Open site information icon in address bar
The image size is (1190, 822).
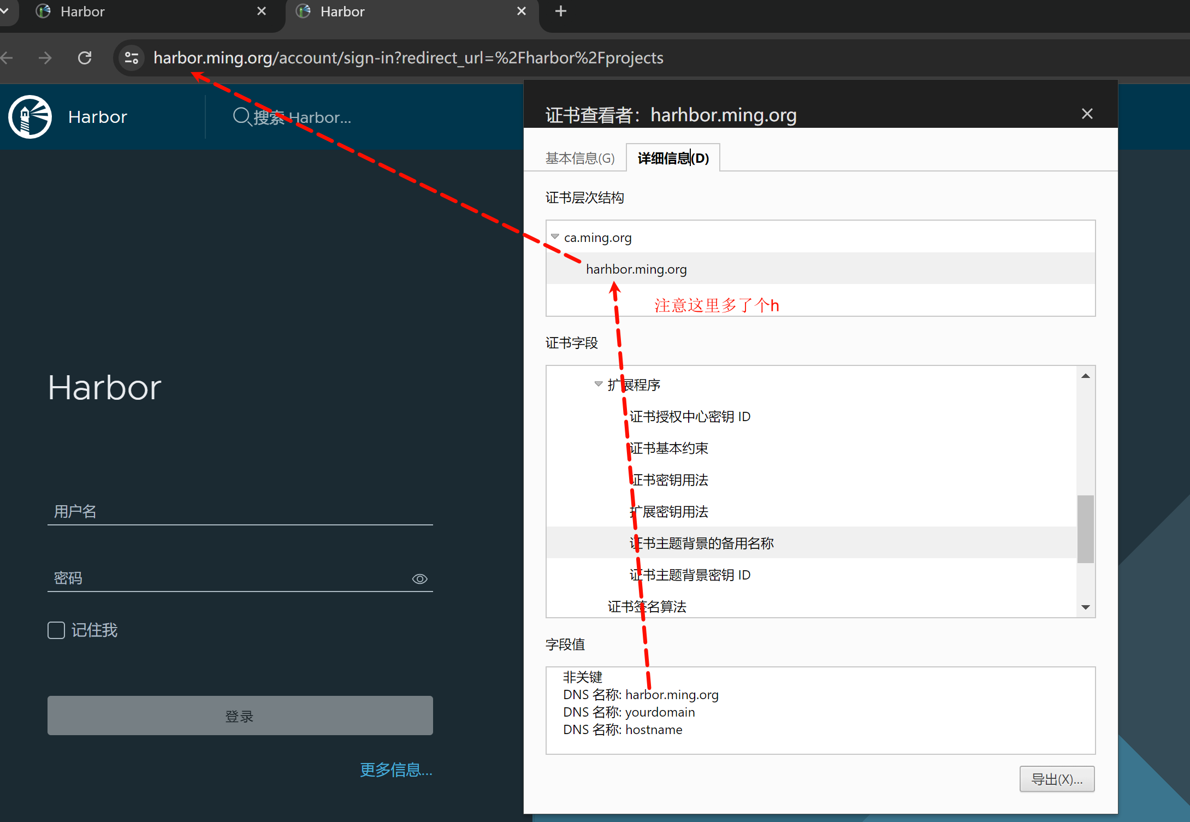[x=132, y=58]
